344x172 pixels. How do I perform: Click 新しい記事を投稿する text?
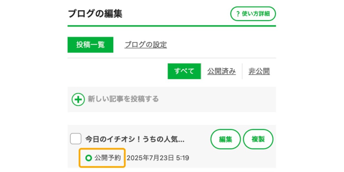pyautogui.click(x=123, y=99)
